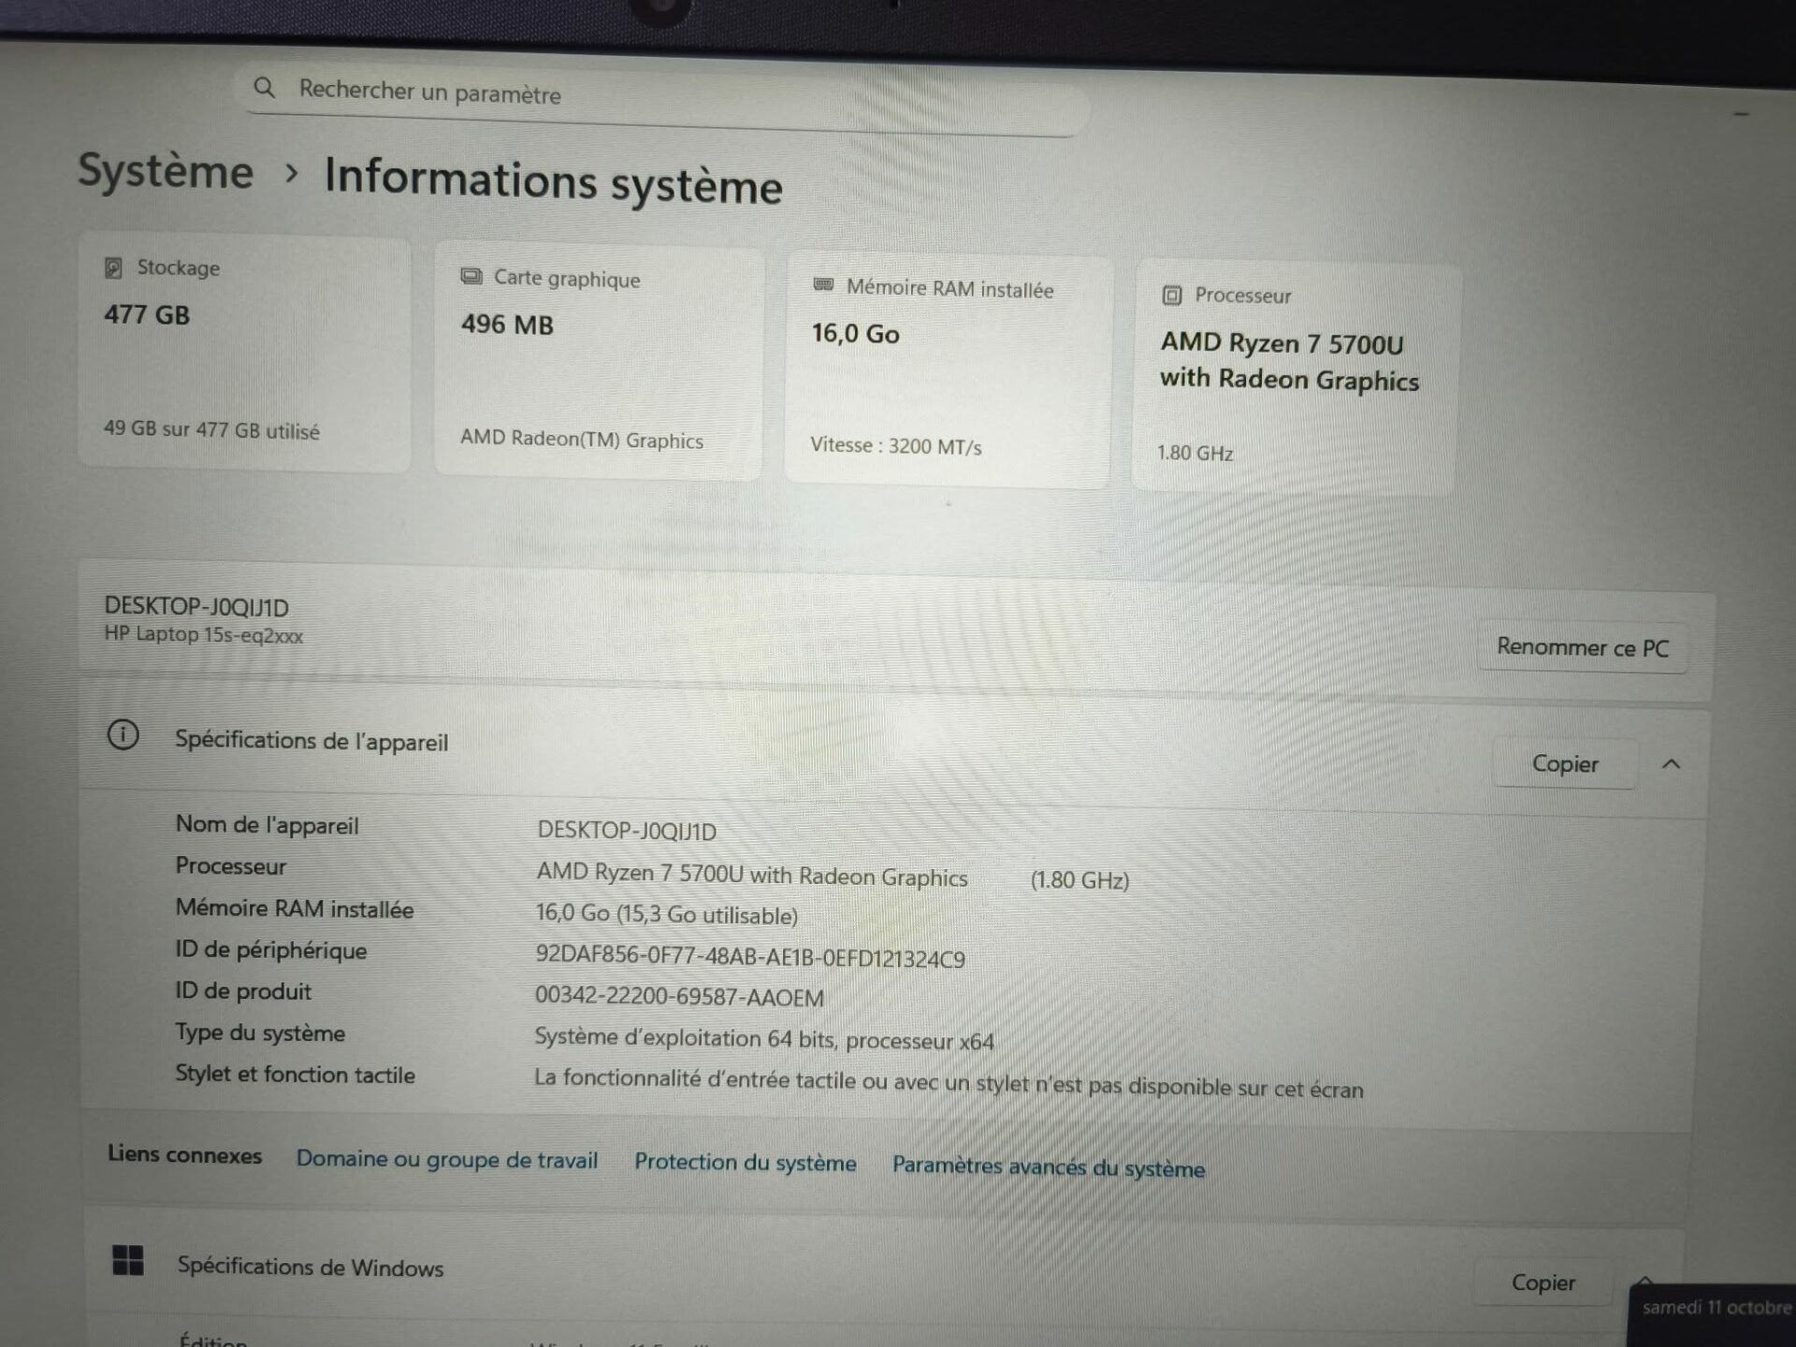Click the Processeur chip icon
The height and width of the screenshot is (1347, 1796).
pyautogui.click(x=1172, y=296)
